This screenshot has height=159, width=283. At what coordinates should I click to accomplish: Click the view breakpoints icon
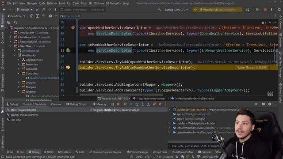pos(154,104)
